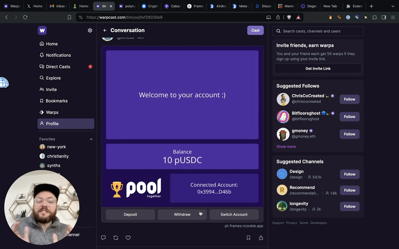Click Switch Account button in frame
399x249 pixels.
234,214
